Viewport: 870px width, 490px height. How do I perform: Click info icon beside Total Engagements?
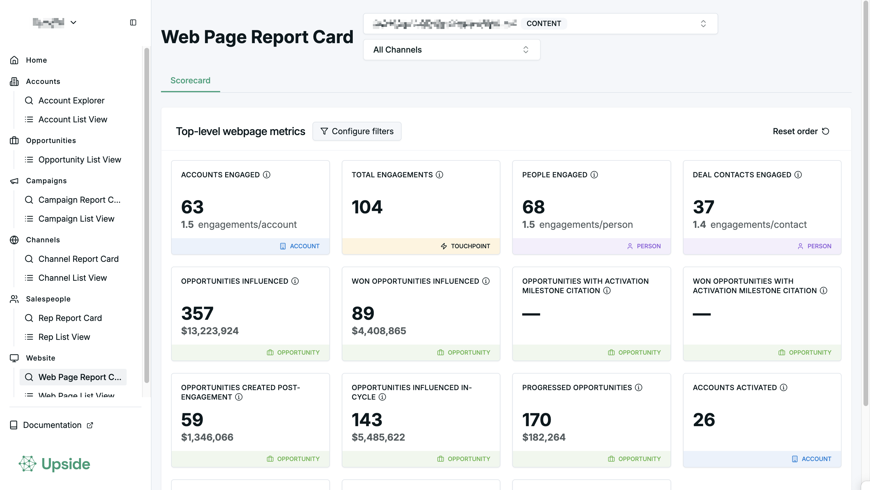(439, 175)
